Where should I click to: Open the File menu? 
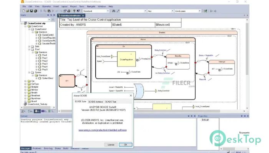click(24, 7)
